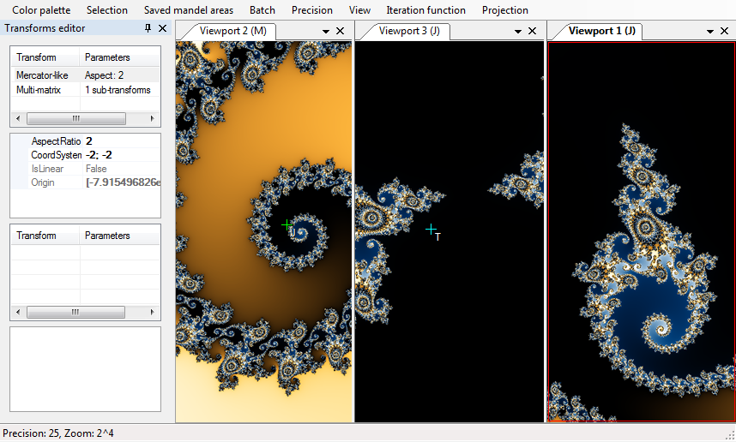The width and height of the screenshot is (736, 442).
Task: Click the cyan crosshair marker in Viewport 3
Action: click(x=431, y=229)
